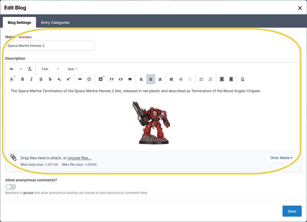Image resolution: width=307 pixels, height=222 pixels.
Task: Click the undo arrow in the editor
Action: pos(11,69)
